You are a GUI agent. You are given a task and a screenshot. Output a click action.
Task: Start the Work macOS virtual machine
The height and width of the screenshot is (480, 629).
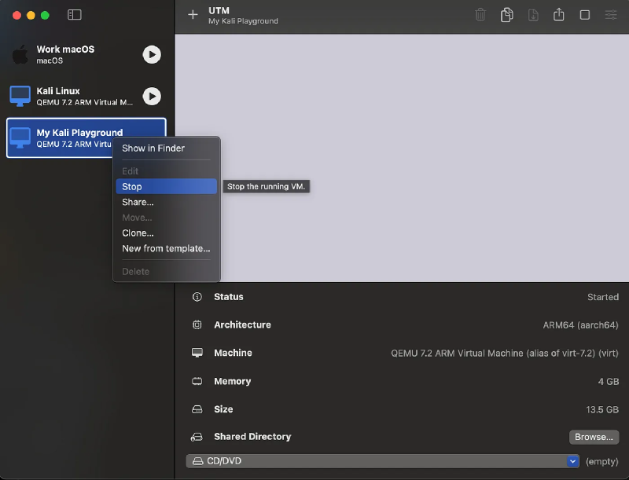click(x=152, y=54)
